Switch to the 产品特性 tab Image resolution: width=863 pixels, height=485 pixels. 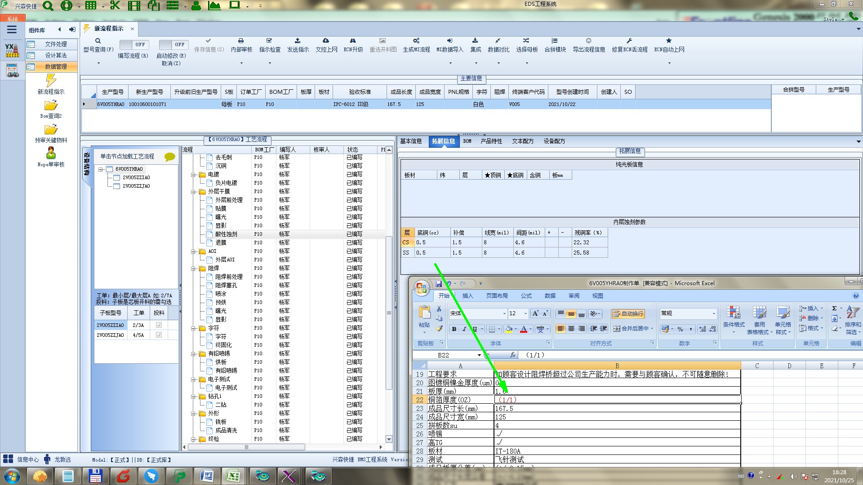491,141
